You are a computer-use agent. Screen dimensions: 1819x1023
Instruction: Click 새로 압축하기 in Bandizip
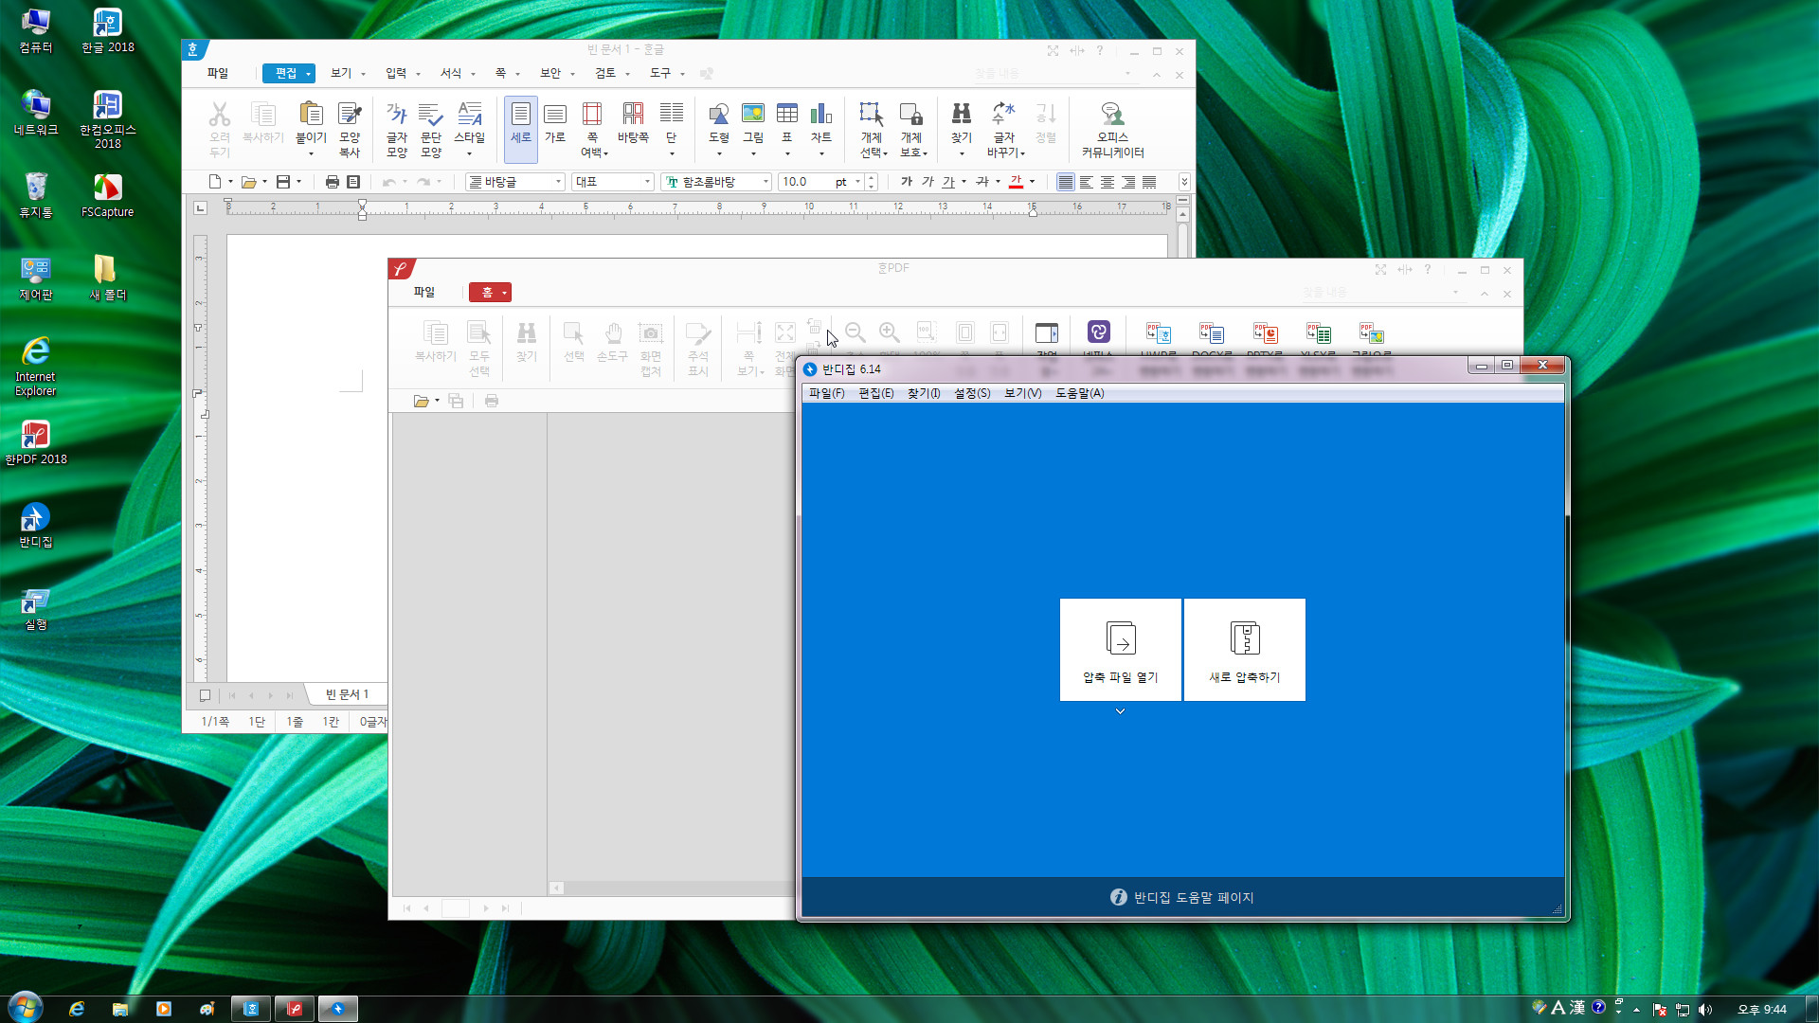coord(1245,650)
